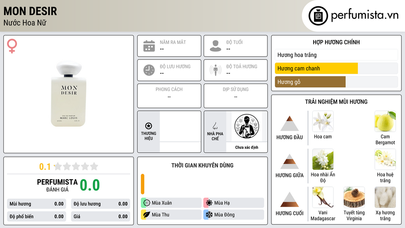Click the star badge Thương hiệu icon

click(x=149, y=126)
